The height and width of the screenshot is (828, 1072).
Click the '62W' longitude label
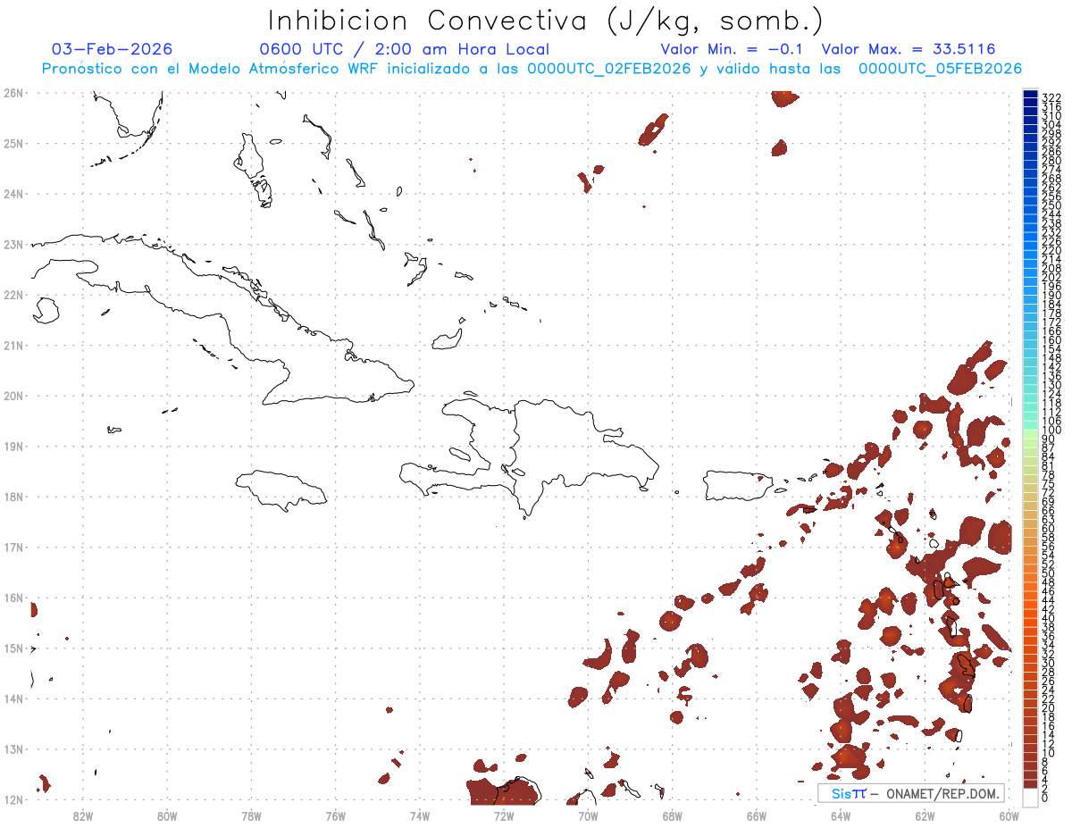coord(925,815)
